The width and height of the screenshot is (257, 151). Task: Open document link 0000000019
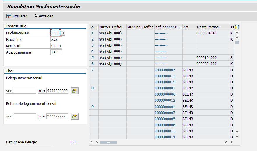point(165,82)
